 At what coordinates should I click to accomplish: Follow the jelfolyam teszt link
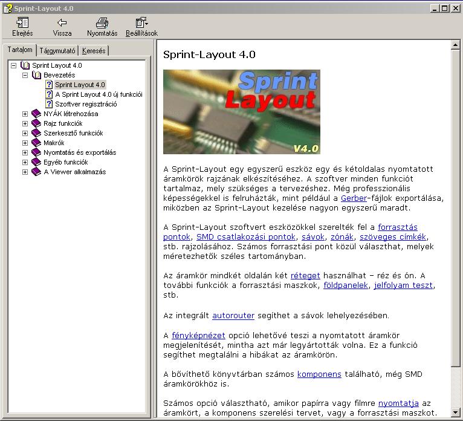pos(403,286)
